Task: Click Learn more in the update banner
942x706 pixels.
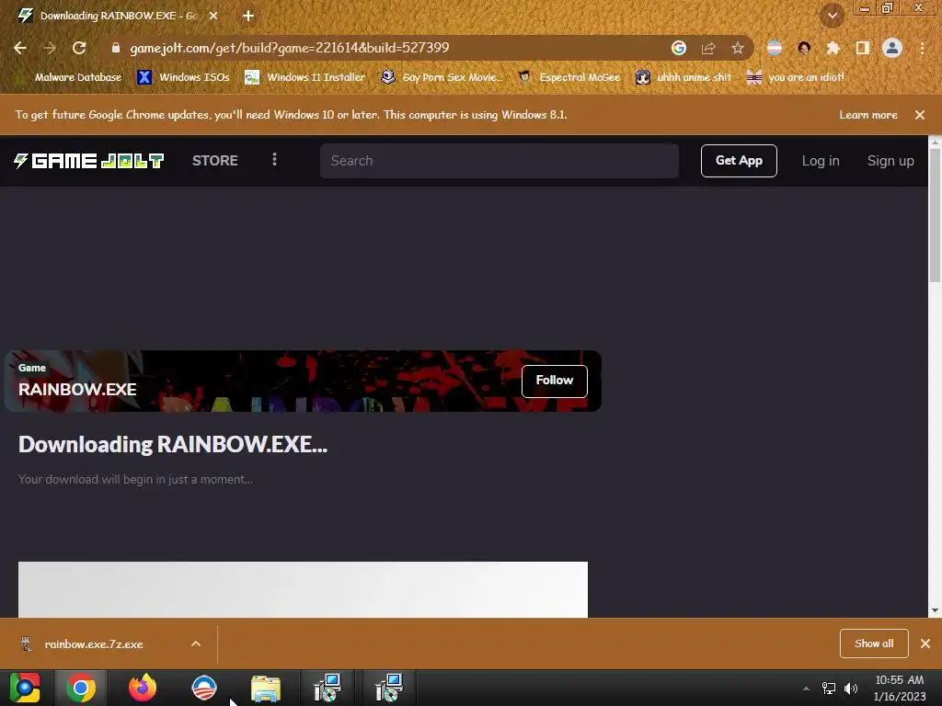Action: 868,115
